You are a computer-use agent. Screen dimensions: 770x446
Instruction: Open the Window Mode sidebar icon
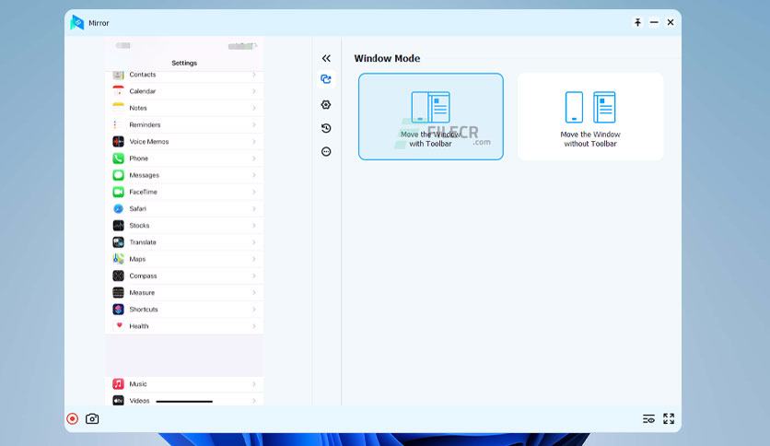pos(326,79)
